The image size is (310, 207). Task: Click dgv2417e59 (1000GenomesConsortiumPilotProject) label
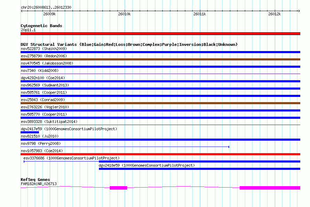[x=69, y=129]
